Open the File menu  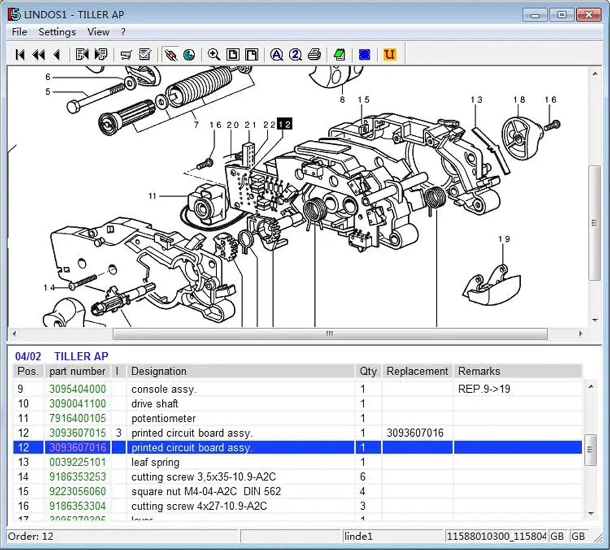pyautogui.click(x=19, y=32)
